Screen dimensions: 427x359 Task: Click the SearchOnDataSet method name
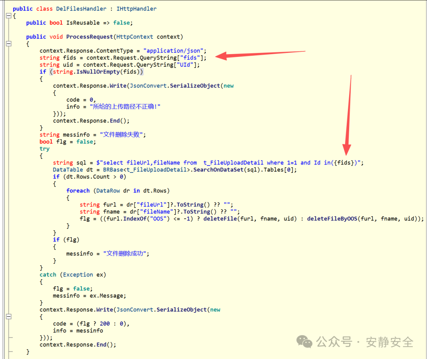pyautogui.click(x=221, y=169)
